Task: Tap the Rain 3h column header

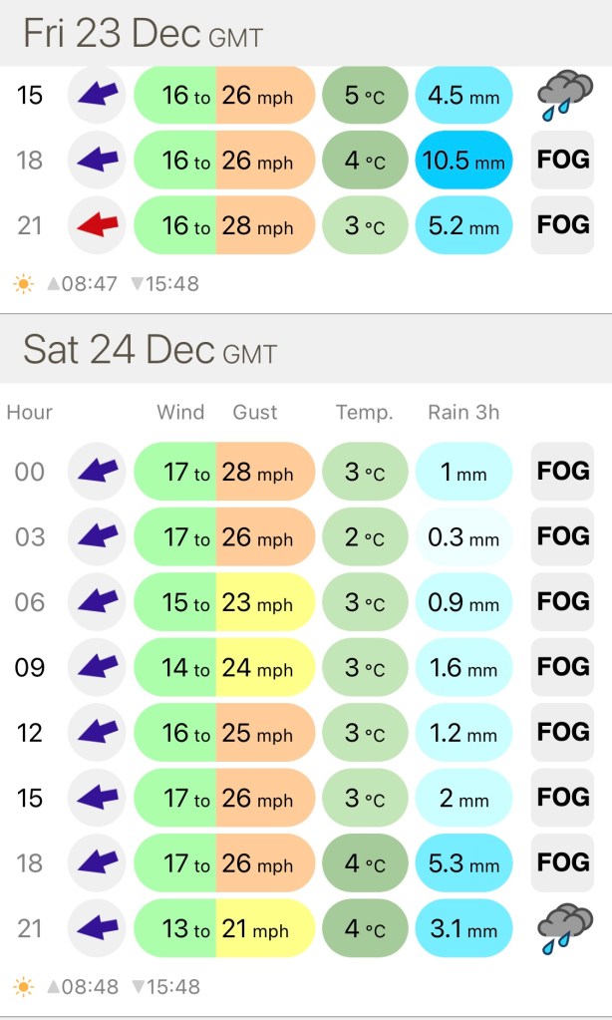Action: [462, 412]
